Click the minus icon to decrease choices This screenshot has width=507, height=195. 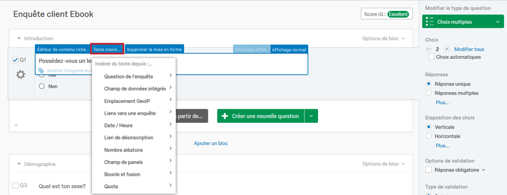pos(428,49)
